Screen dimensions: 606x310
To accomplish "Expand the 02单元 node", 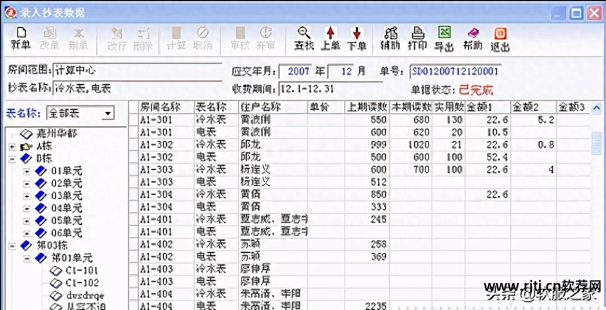I will tap(26, 184).
